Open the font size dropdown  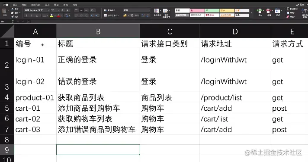click(55, 10)
